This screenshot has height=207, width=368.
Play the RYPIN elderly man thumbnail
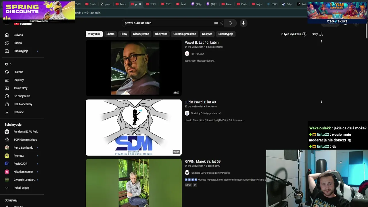(134, 183)
